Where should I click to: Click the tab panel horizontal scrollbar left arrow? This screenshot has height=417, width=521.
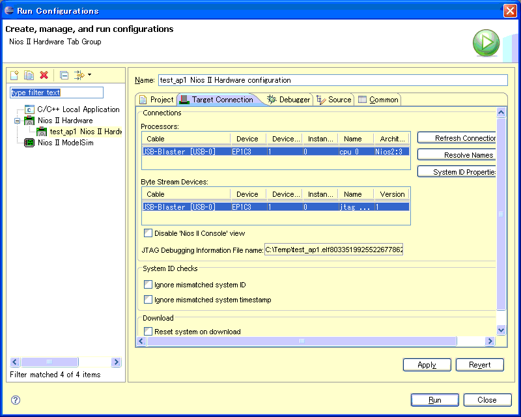(x=141, y=341)
